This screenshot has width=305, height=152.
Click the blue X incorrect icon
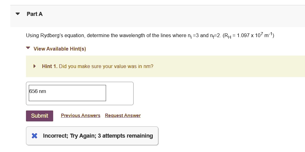pos(35,136)
